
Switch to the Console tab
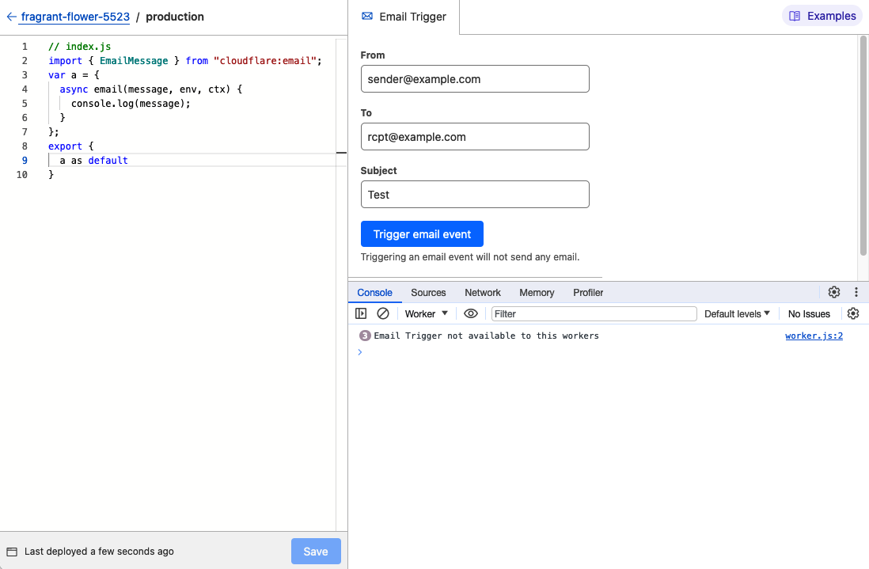[x=374, y=293]
